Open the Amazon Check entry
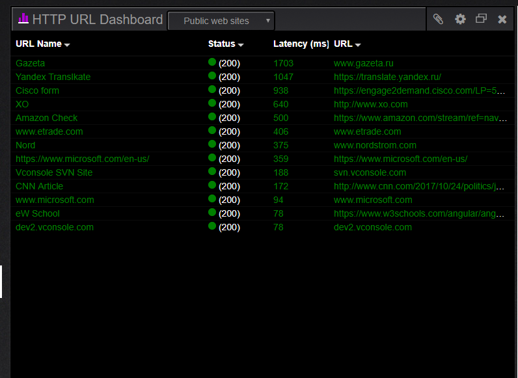The image size is (518, 378). (46, 118)
